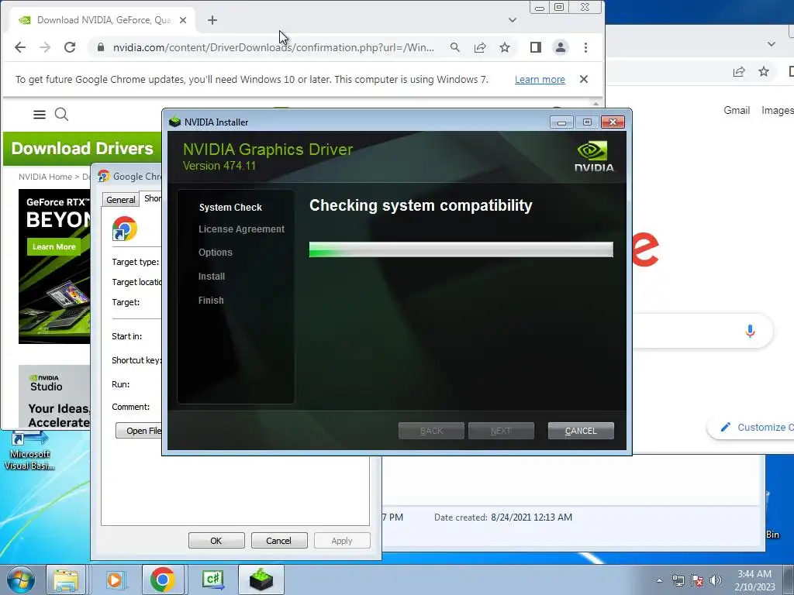
Task: Click Chrome shortcut icon in properties dialog
Action: [x=125, y=229]
